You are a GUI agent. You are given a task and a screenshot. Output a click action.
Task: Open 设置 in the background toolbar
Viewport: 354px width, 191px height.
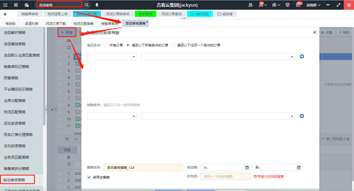(327, 33)
